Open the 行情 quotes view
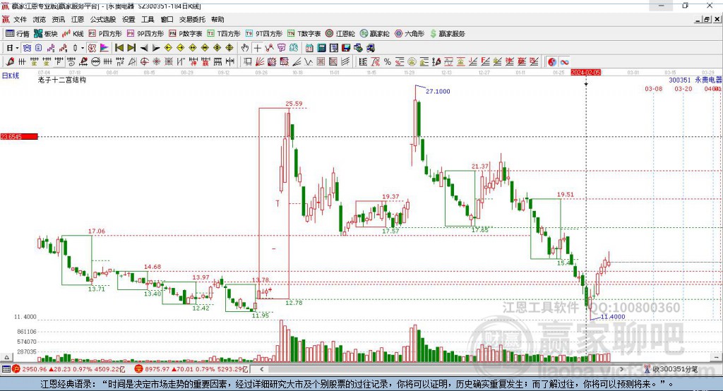Viewport: 723px width, 391px height. 17,34
